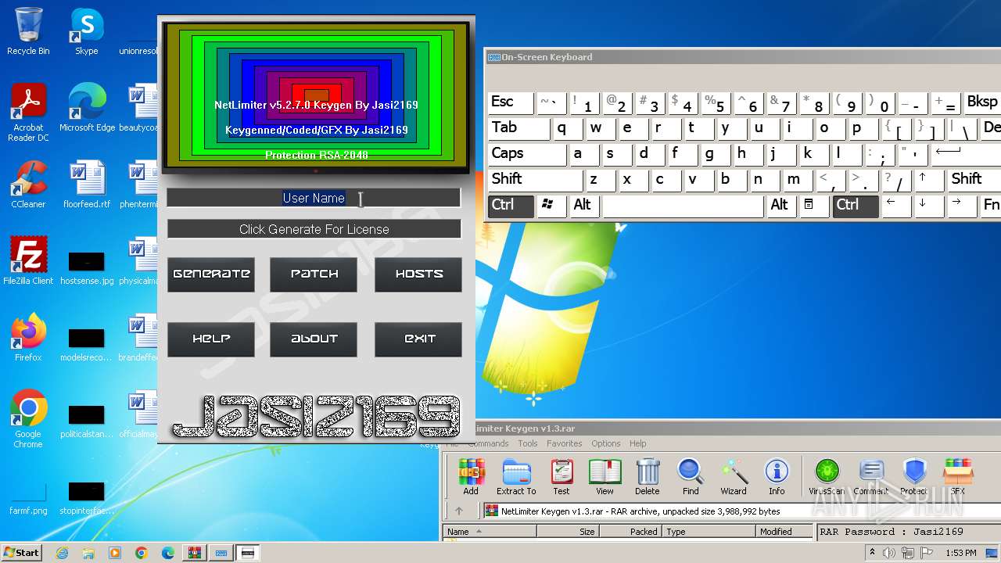Select the FileZilla Client desktop icon
The width and height of the screenshot is (1001, 563).
tap(28, 261)
